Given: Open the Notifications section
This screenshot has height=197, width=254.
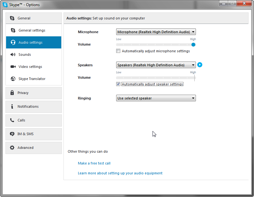Looking at the screenshot, I should [x=34, y=107].
